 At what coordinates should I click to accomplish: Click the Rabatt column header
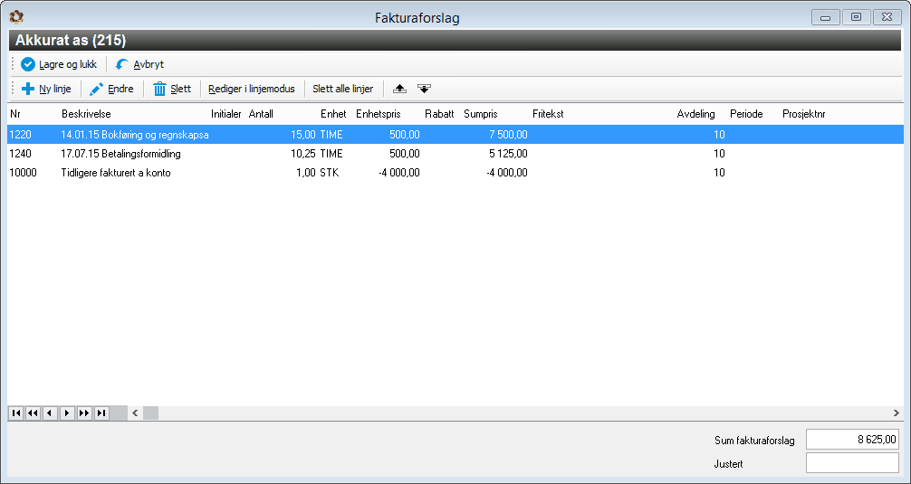pos(439,114)
